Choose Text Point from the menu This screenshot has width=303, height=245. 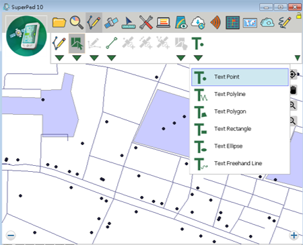[240, 77]
